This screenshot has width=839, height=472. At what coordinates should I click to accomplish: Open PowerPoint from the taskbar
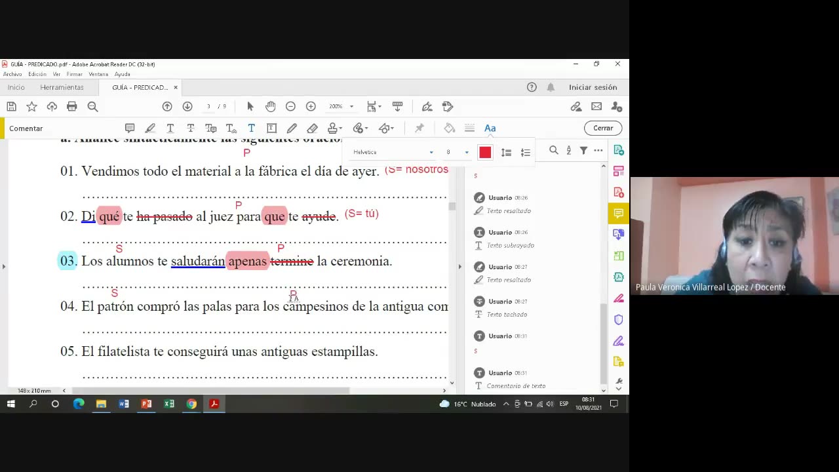coord(146,404)
